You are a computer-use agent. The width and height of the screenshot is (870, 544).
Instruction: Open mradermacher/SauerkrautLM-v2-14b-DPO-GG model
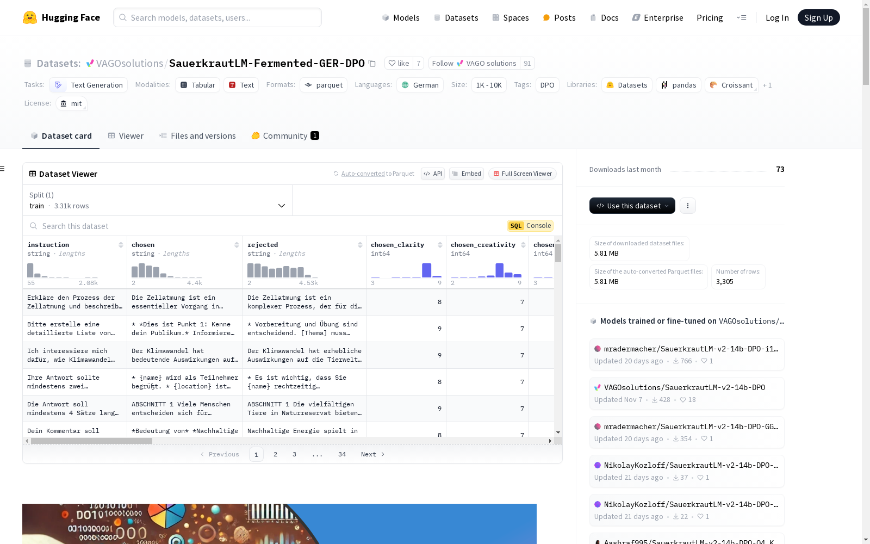click(686, 432)
